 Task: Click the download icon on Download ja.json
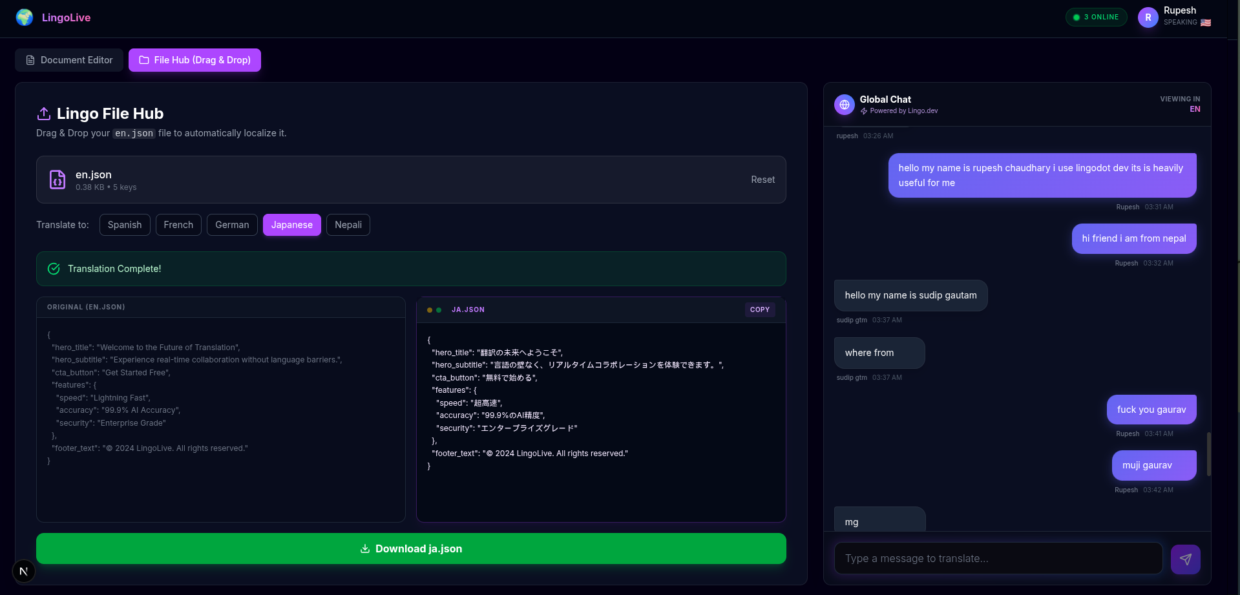[x=365, y=548]
